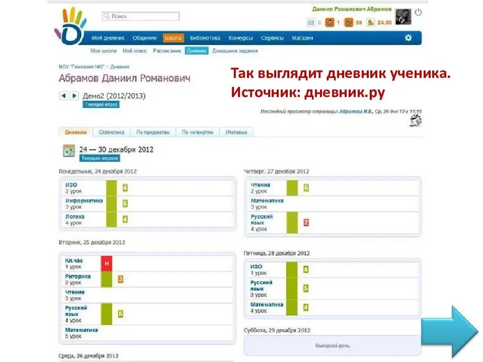This screenshot has height=362, width=483.
Task: Open Математика 3 урок on Thursday
Action: coord(267,201)
